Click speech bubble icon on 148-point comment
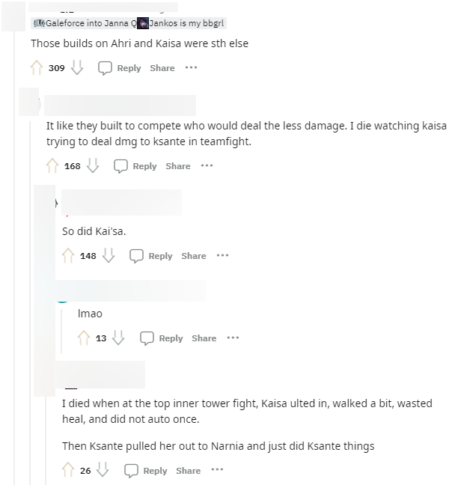Image resolution: width=455 pixels, height=485 pixels. click(x=136, y=256)
